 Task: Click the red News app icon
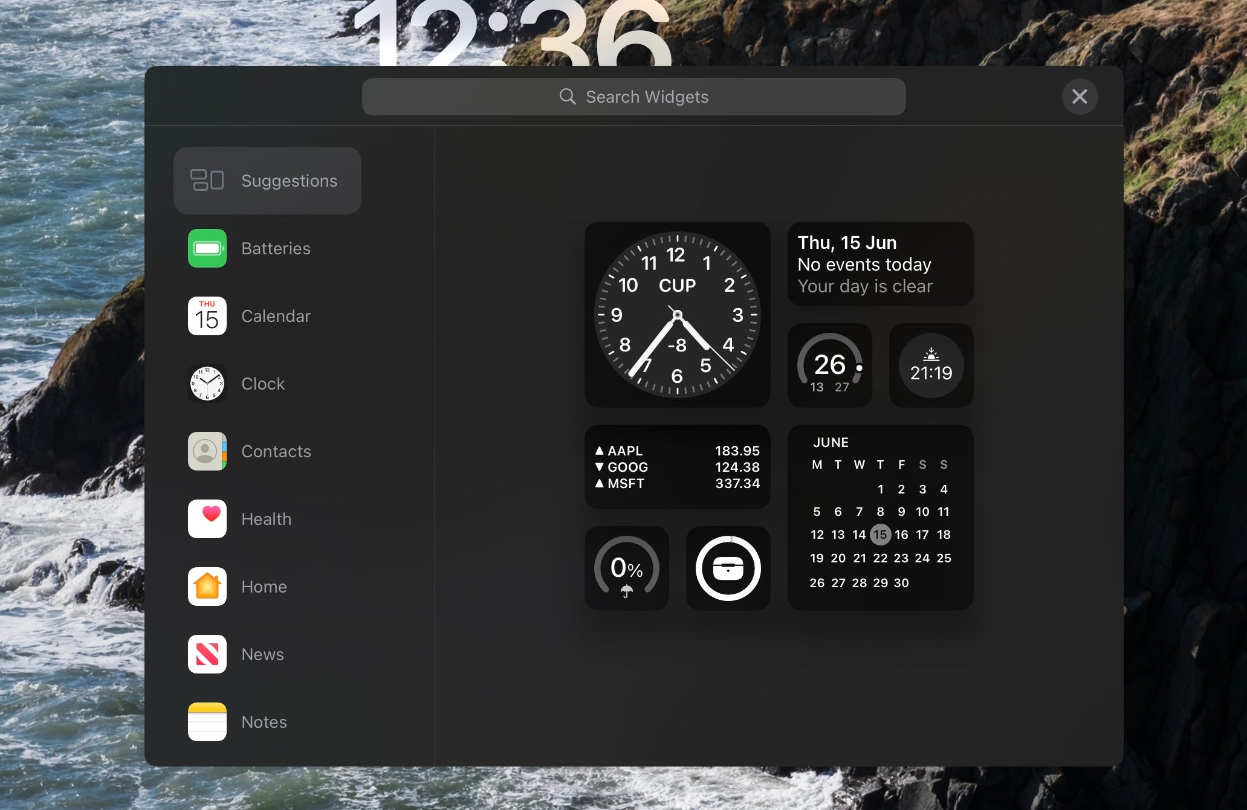(x=207, y=654)
